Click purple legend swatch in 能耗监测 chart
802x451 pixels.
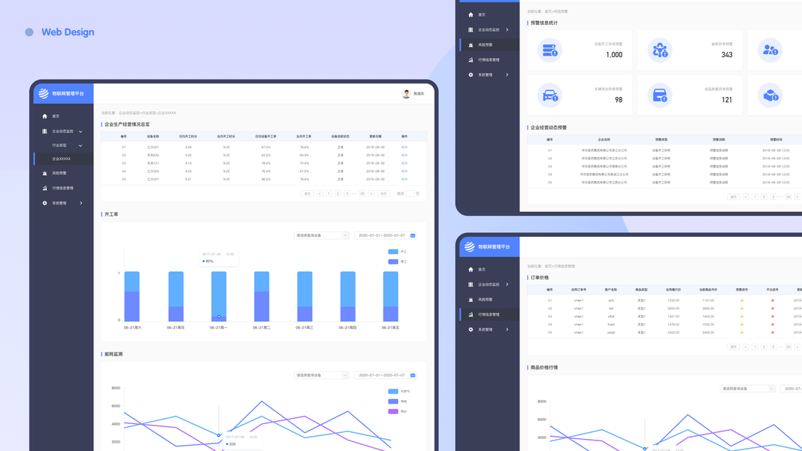(393, 411)
